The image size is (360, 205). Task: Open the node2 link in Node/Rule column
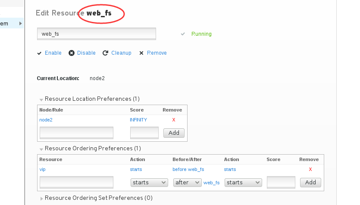(46, 120)
